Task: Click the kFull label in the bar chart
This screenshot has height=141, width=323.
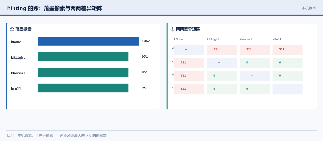Action: click(x=16, y=89)
